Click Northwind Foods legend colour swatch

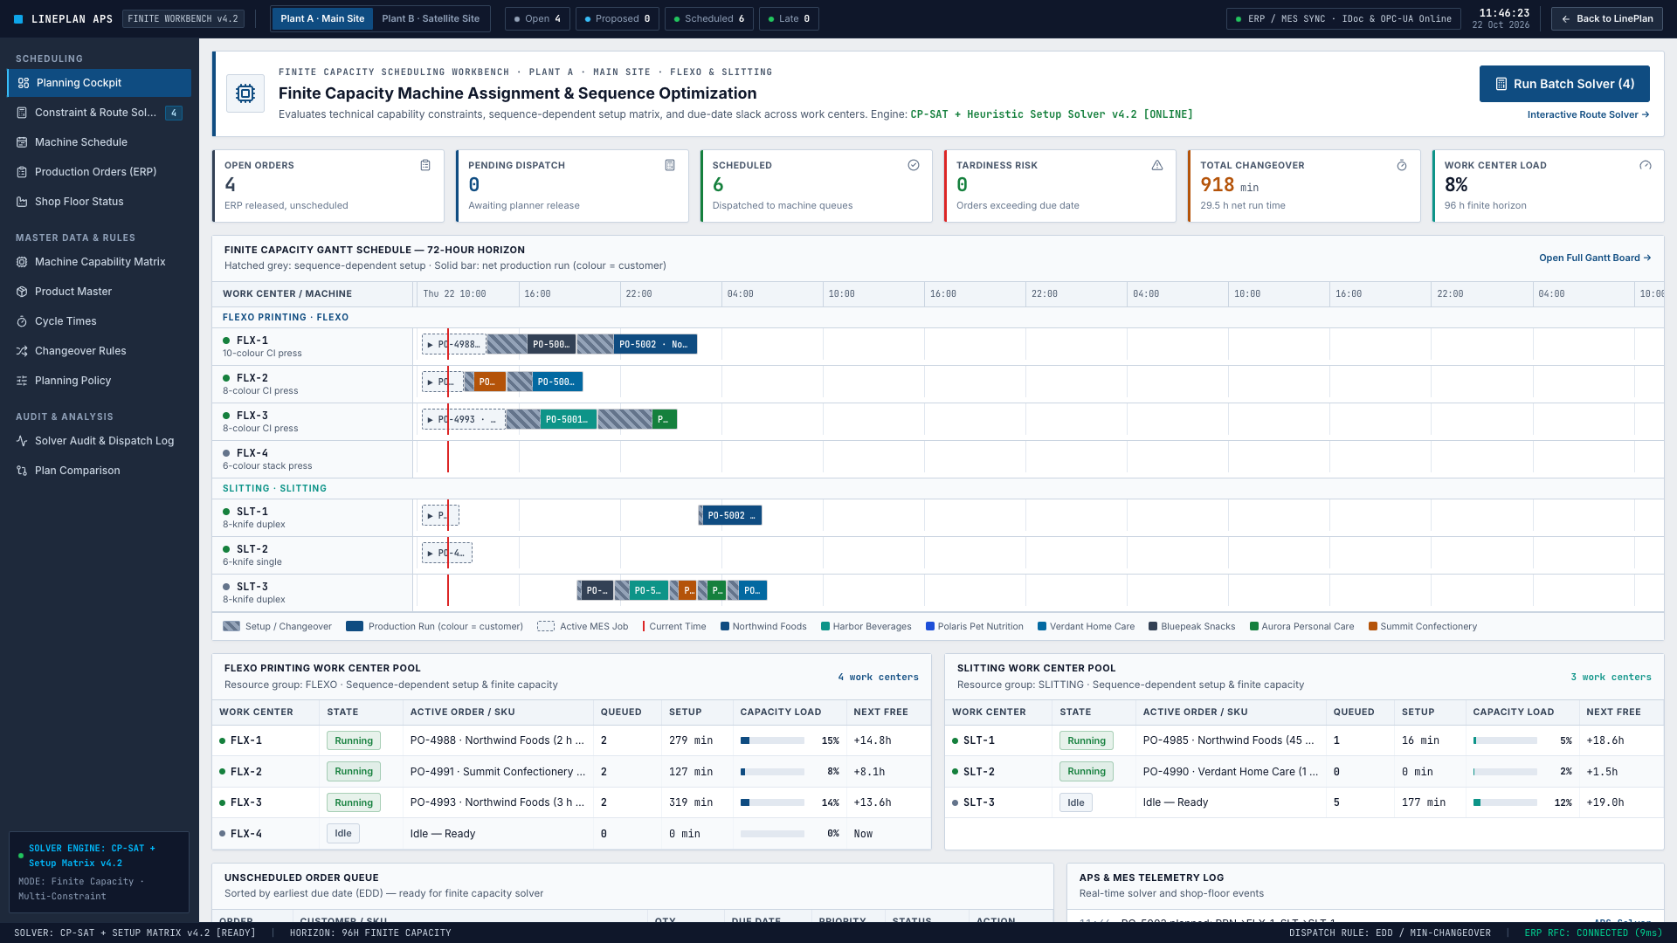coord(725,626)
